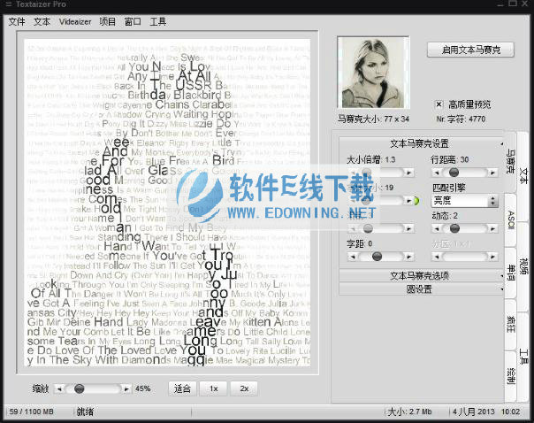Screen dimensions: 534x423
Task: Click 分区 slider right arrow
Action: [x=492, y=257]
